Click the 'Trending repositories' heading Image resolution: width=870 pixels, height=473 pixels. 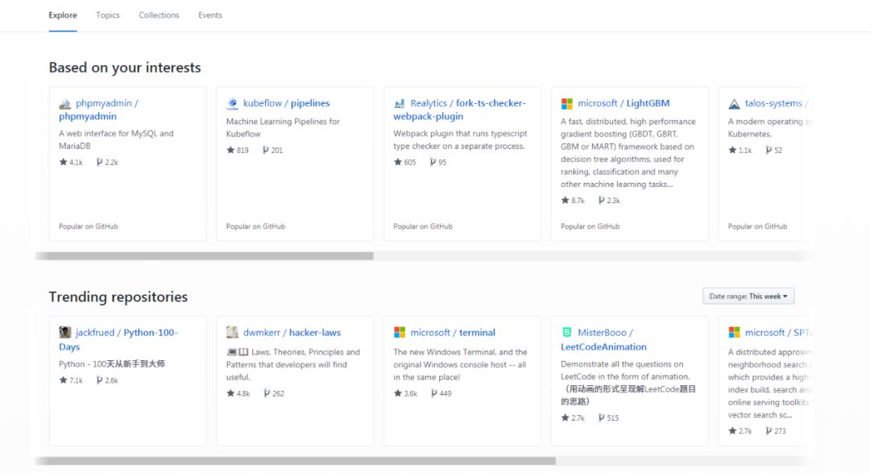118,297
